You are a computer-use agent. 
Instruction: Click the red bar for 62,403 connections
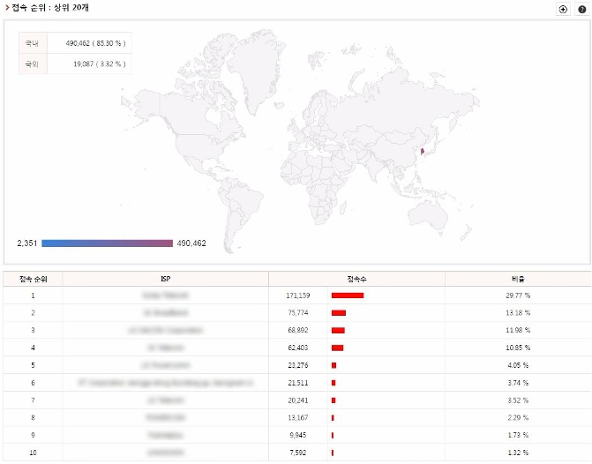tap(337, 348)
